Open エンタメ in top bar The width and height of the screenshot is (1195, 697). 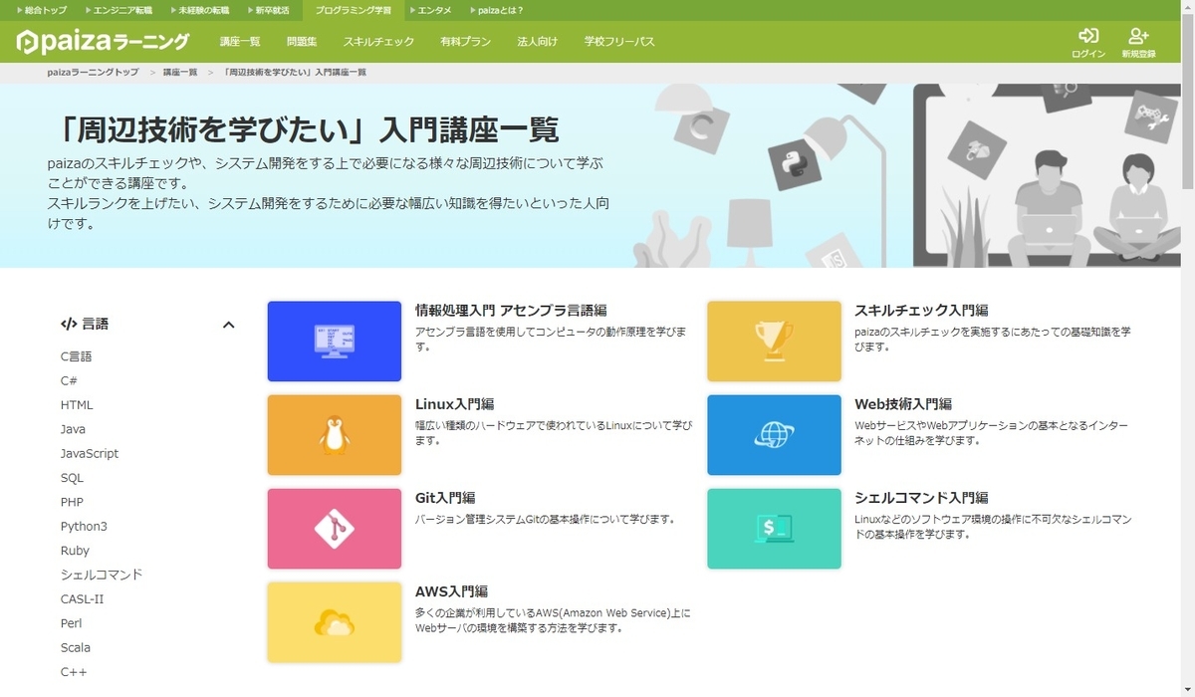429,10
